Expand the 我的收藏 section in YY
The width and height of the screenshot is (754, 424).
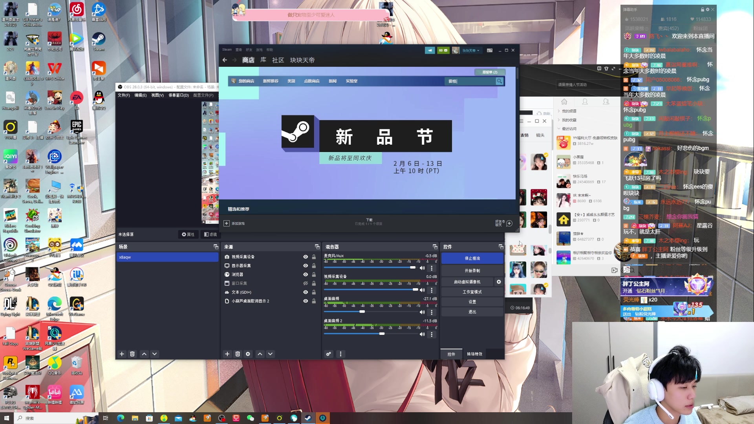pos(559,120)
